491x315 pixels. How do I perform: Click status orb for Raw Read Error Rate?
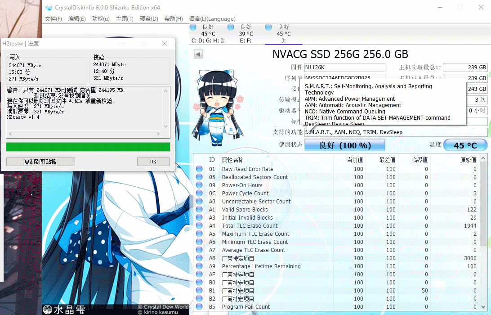[x=199, y=169]
